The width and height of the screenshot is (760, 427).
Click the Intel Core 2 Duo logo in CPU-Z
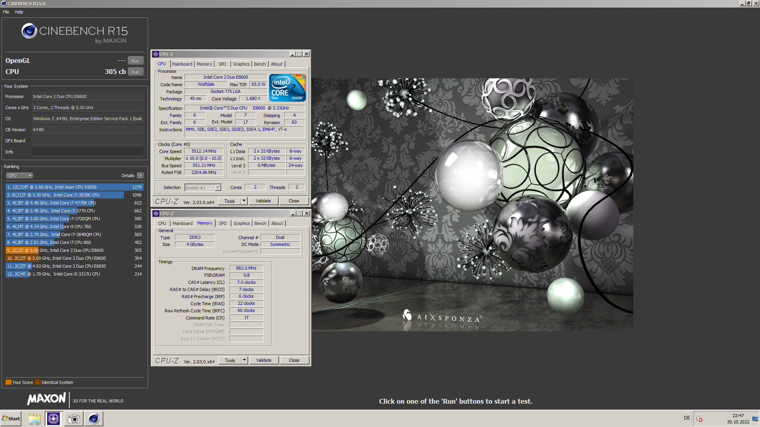pyautogui.click(x=287, y=88)
